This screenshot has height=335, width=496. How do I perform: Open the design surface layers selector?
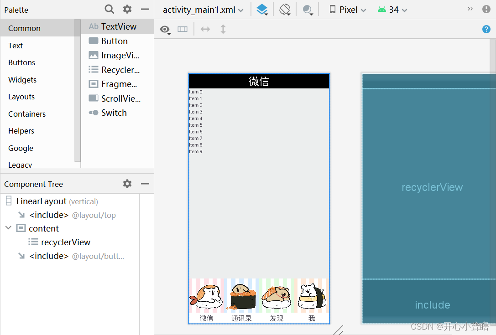pyautogui.click(x=262, y=10)
